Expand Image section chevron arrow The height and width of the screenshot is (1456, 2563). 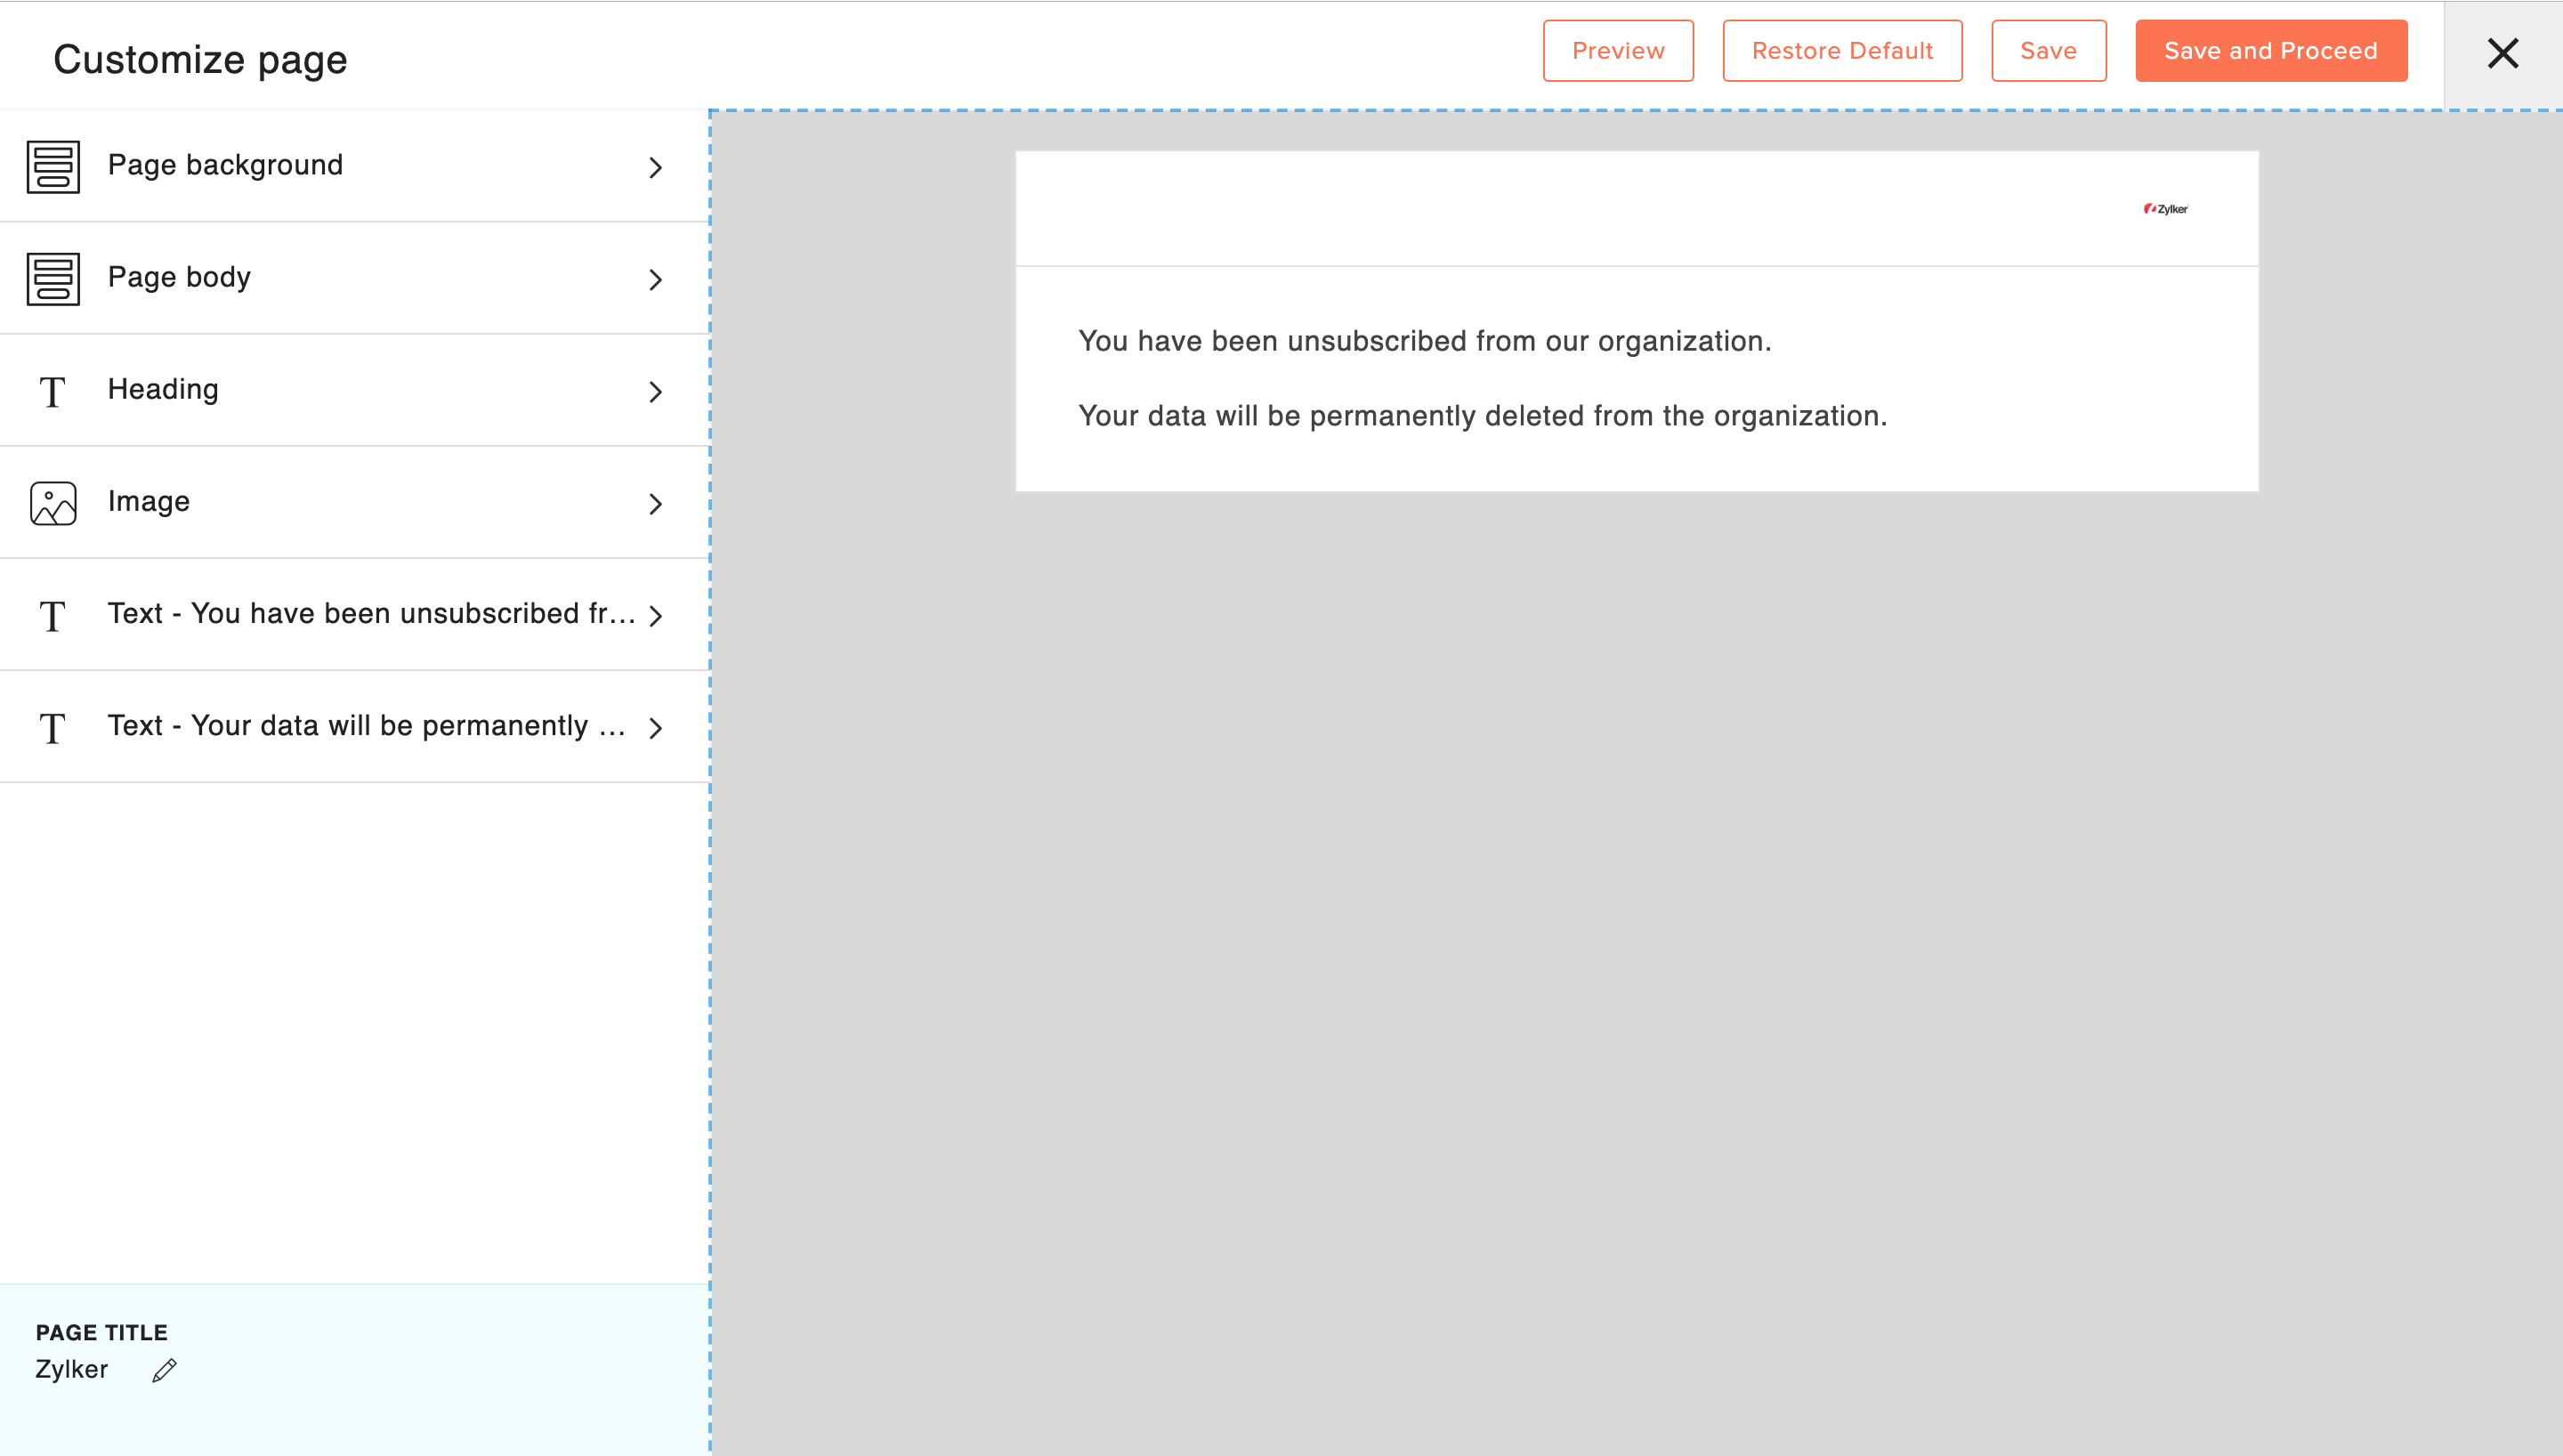pyautogui.click(x=656, y=504)
